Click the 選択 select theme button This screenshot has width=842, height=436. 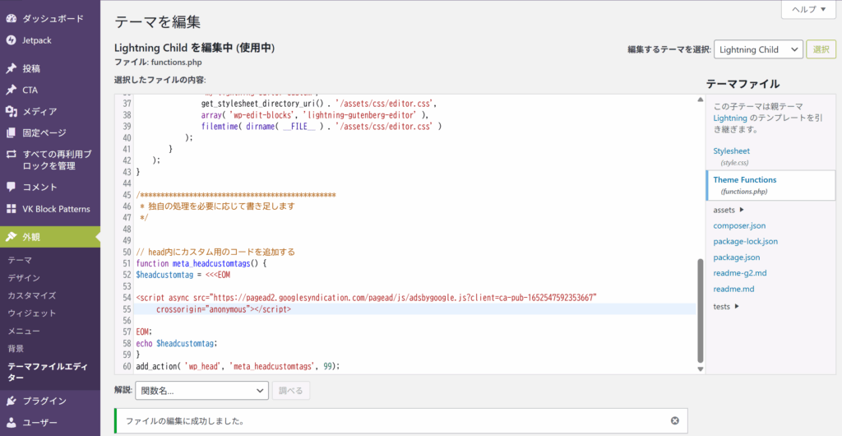(821, 49)
